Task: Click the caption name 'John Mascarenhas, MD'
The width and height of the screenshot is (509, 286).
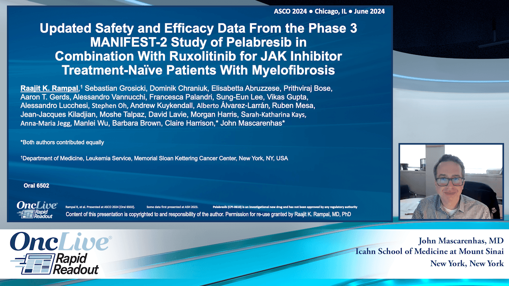Action: tap(461, 241)
